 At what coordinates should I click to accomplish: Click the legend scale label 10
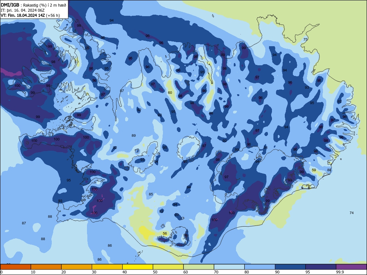tap(33, 272)
